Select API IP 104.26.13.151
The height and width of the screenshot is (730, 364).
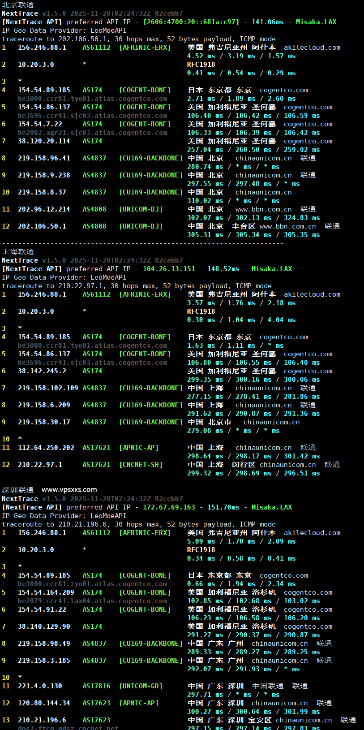click(x=169, y=269)
